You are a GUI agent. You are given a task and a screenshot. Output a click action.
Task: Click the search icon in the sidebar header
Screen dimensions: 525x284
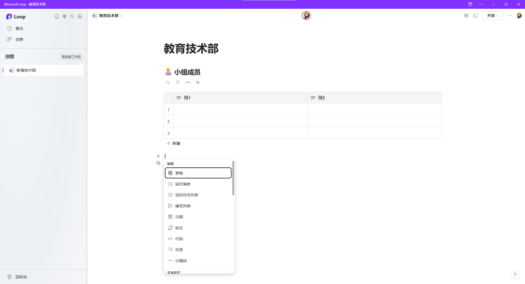(72, 16)
